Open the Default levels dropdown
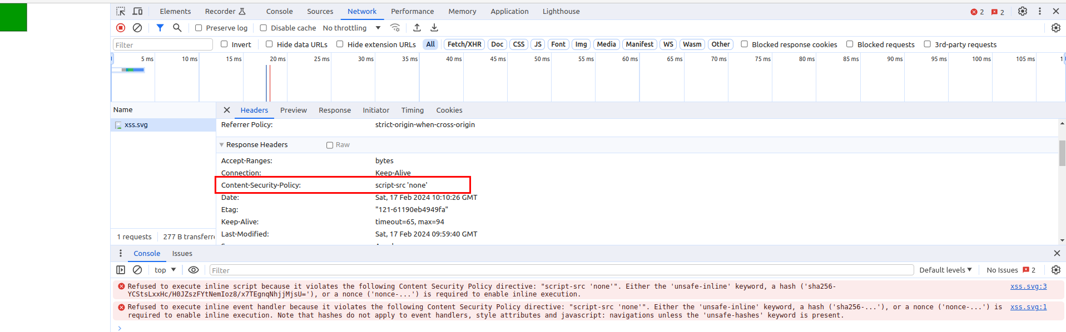The image size is (1066, 332). [x=946, y=270]
